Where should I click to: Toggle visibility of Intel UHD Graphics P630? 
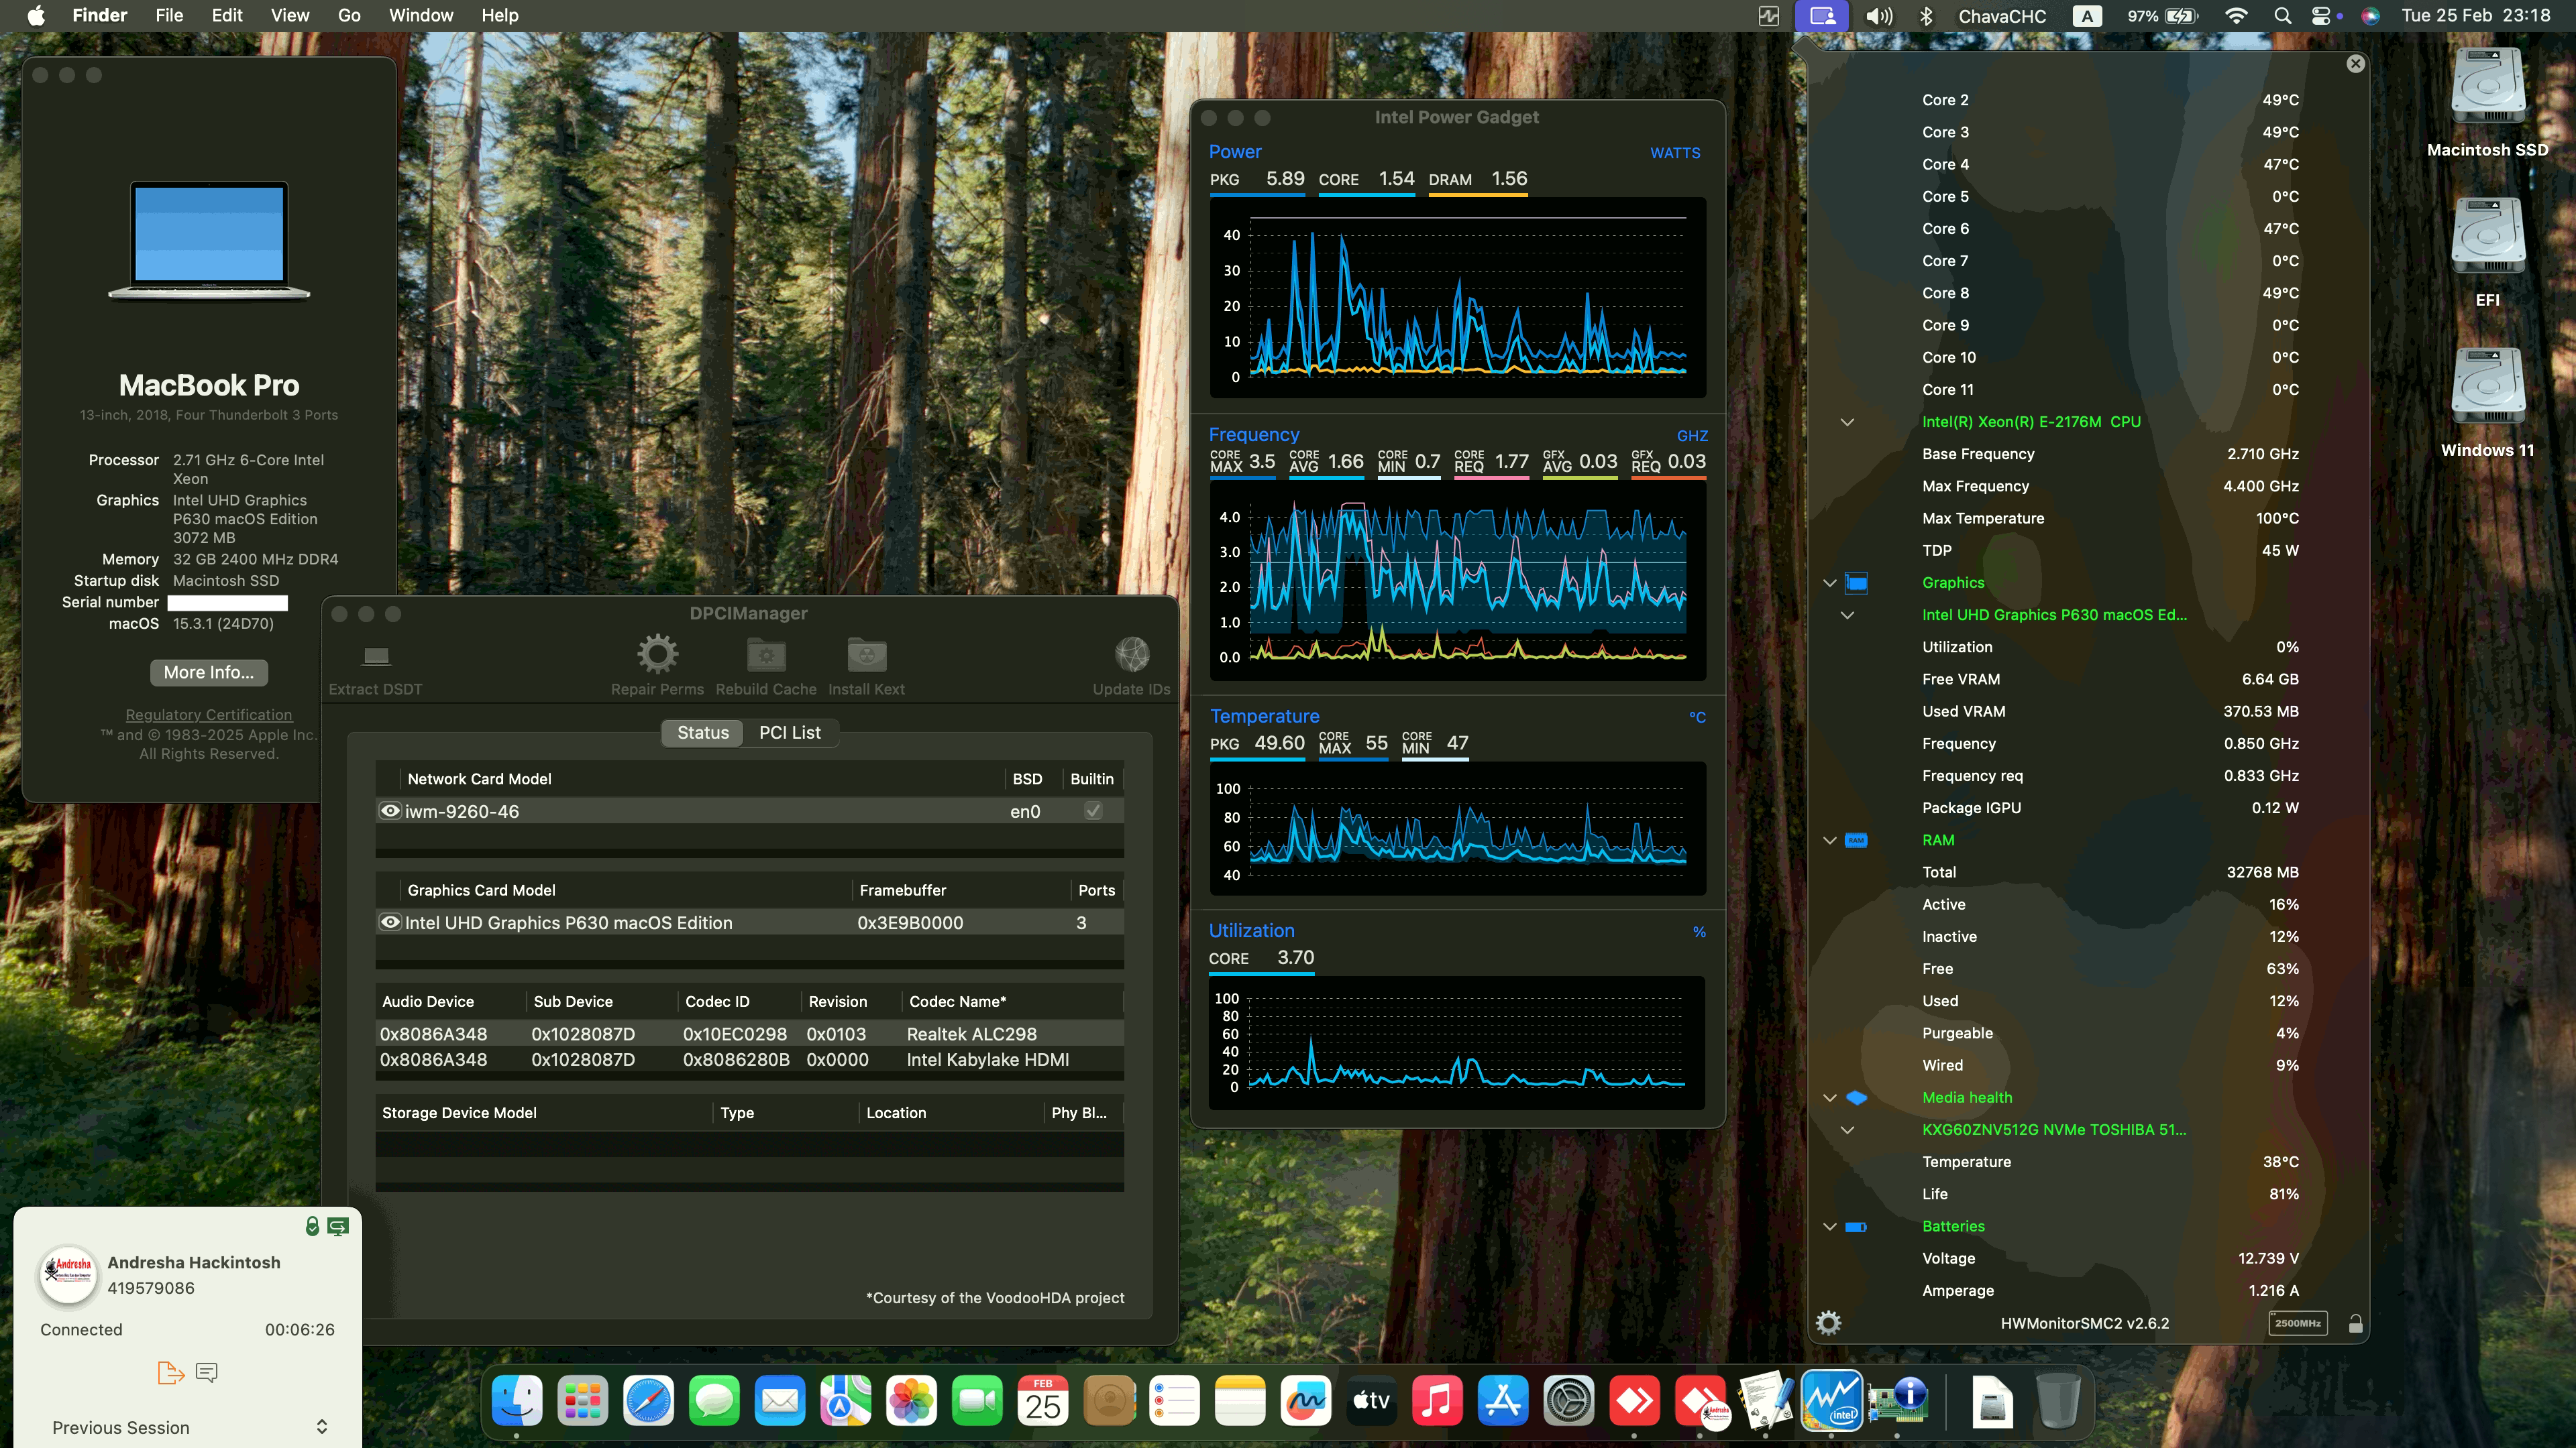[390, 922]
